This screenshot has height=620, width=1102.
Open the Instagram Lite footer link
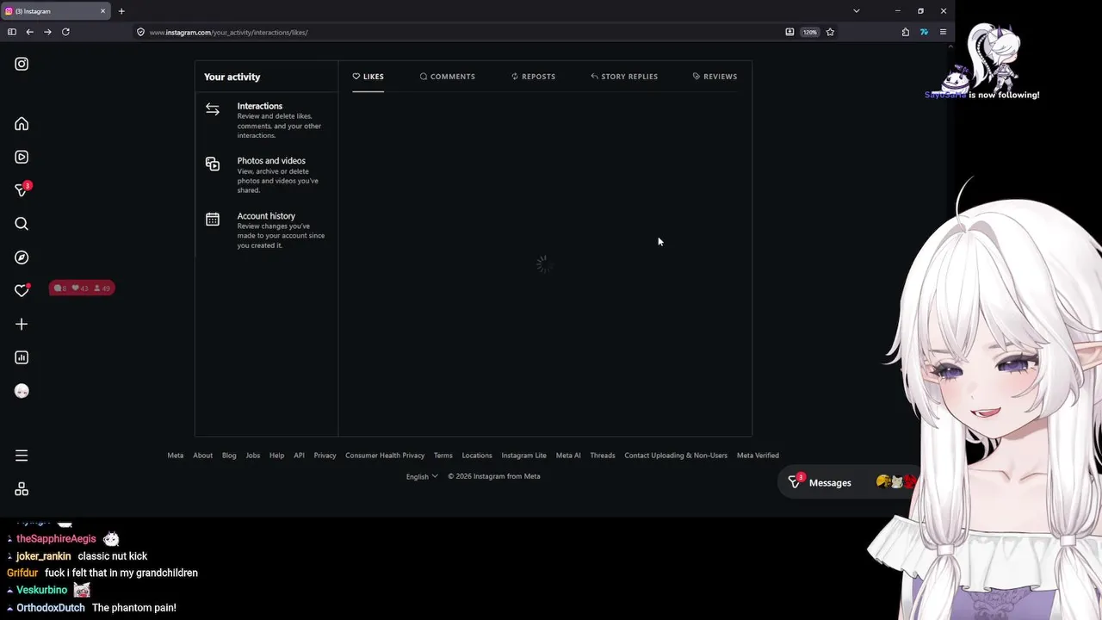(x=523, y=456)
